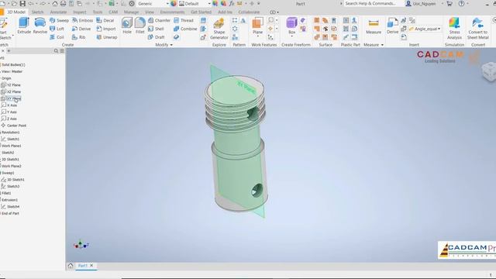
Task: Click the Emboss tool
Action: [x=83, y=20]
